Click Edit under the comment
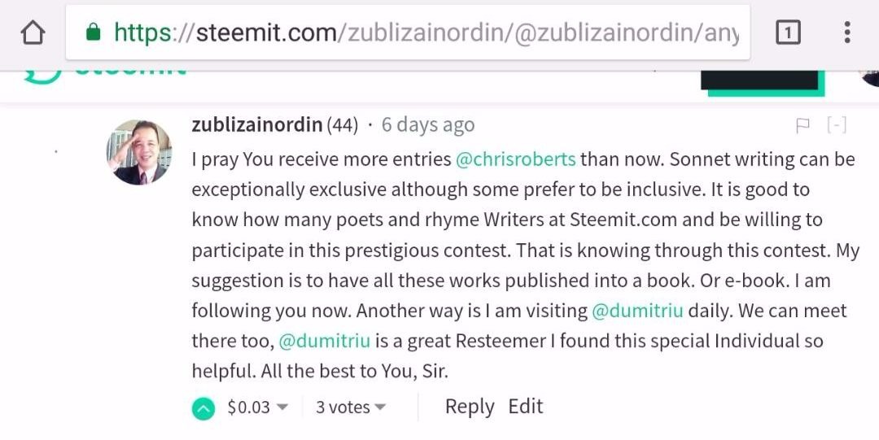 tap(525, 407)
